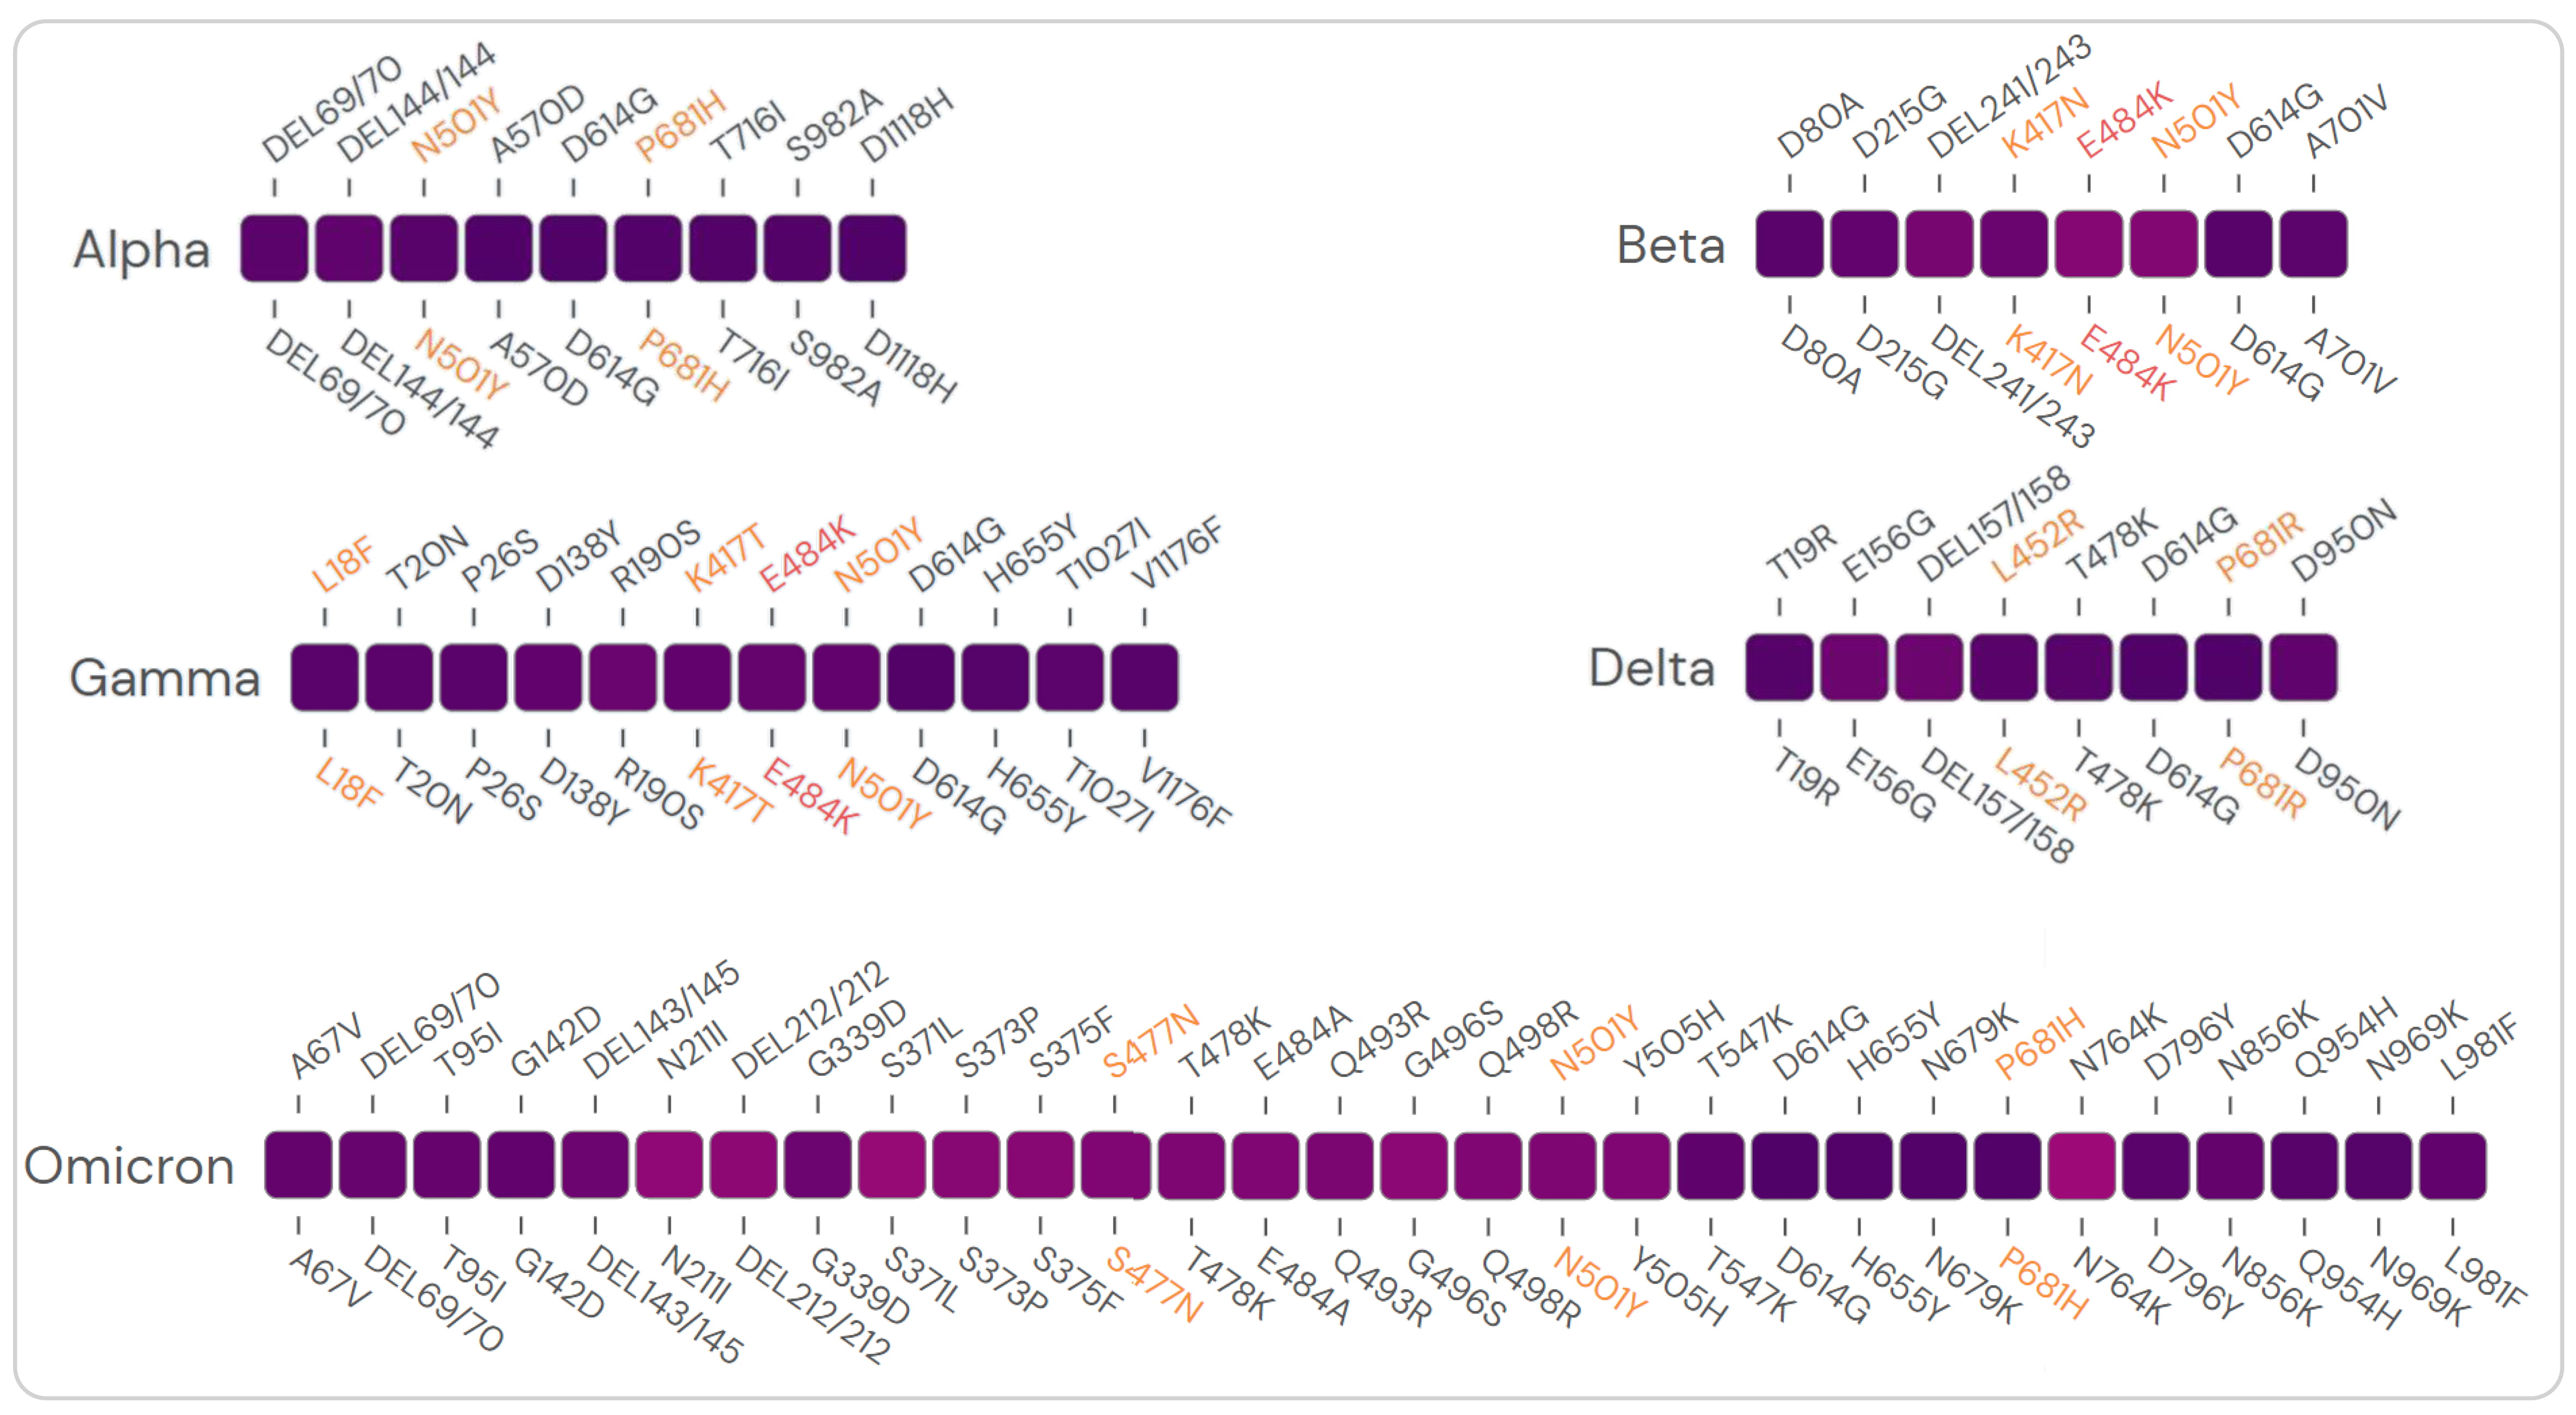
Task: Select the Delta L452R mutation square
Action: click(x=2003, y=667)
